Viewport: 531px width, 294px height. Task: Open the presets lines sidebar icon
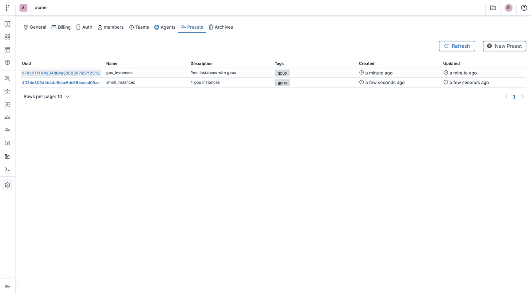(x=8, y=130)
